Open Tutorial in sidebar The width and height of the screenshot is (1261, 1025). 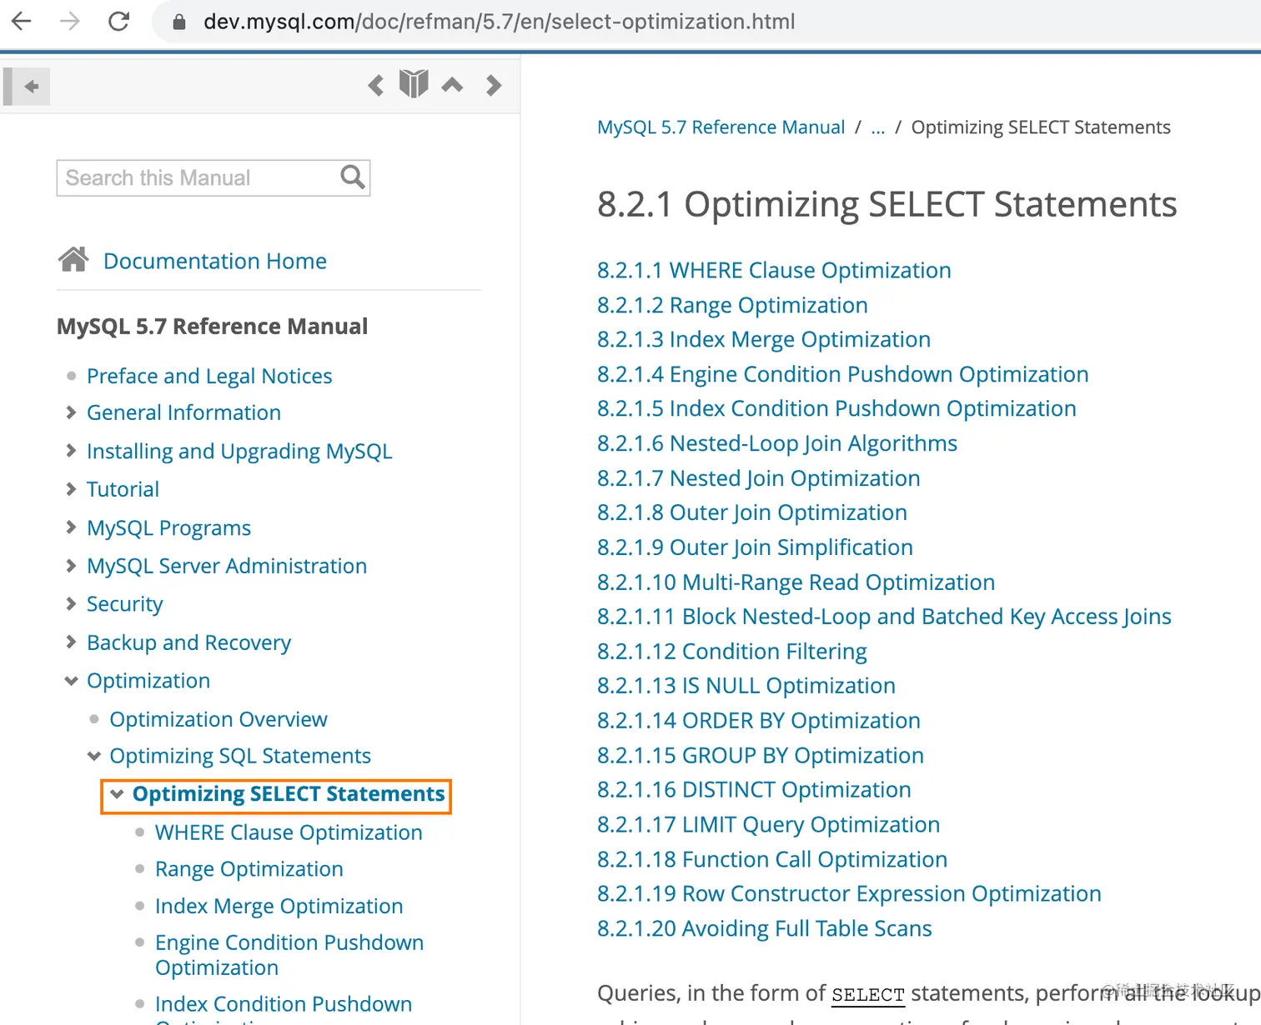[123, 489]
